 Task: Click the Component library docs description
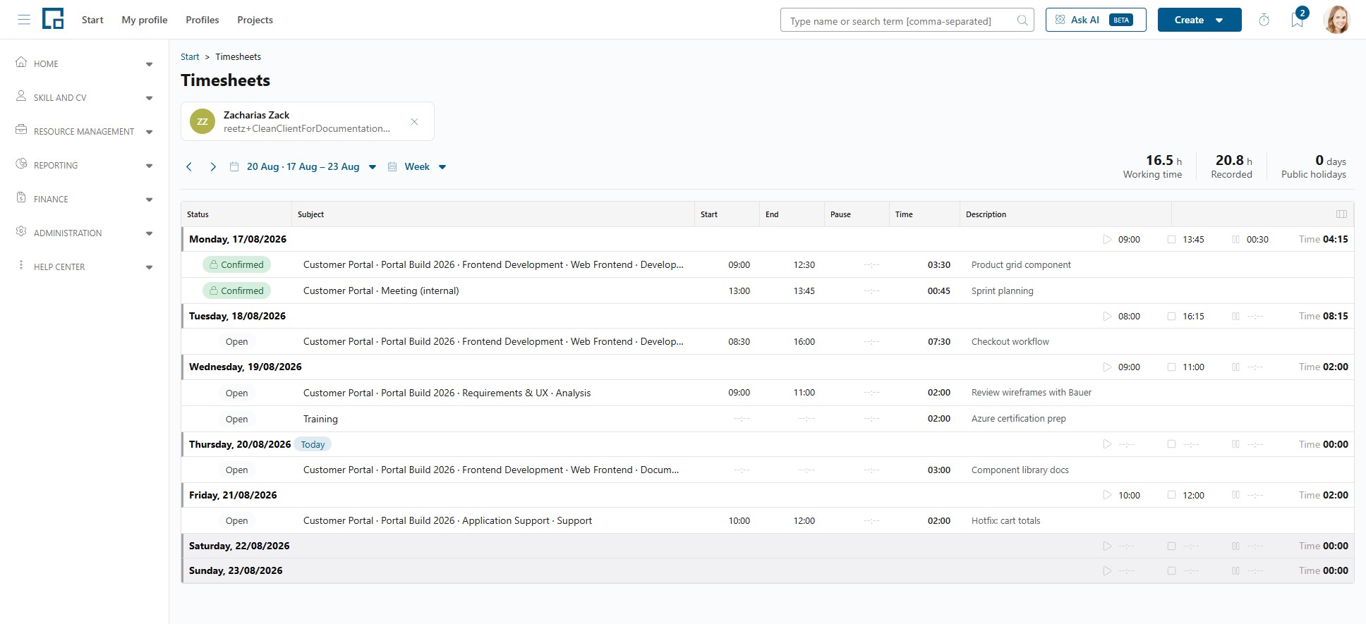(1020, 470)
